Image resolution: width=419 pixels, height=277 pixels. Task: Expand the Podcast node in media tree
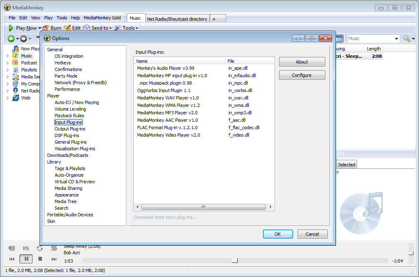[7, 63]
